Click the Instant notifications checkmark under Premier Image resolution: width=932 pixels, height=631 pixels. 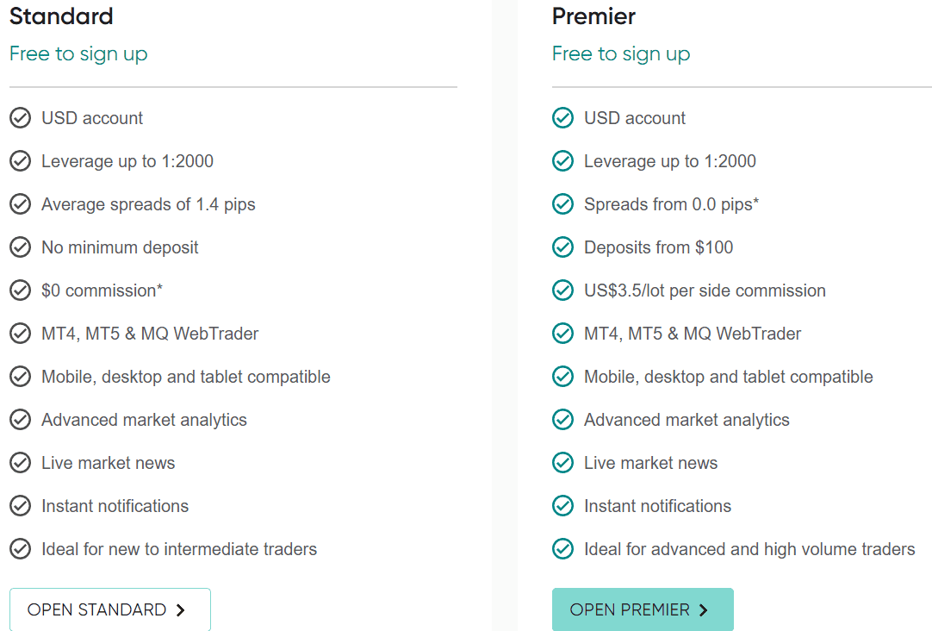(x=562, y=505)
